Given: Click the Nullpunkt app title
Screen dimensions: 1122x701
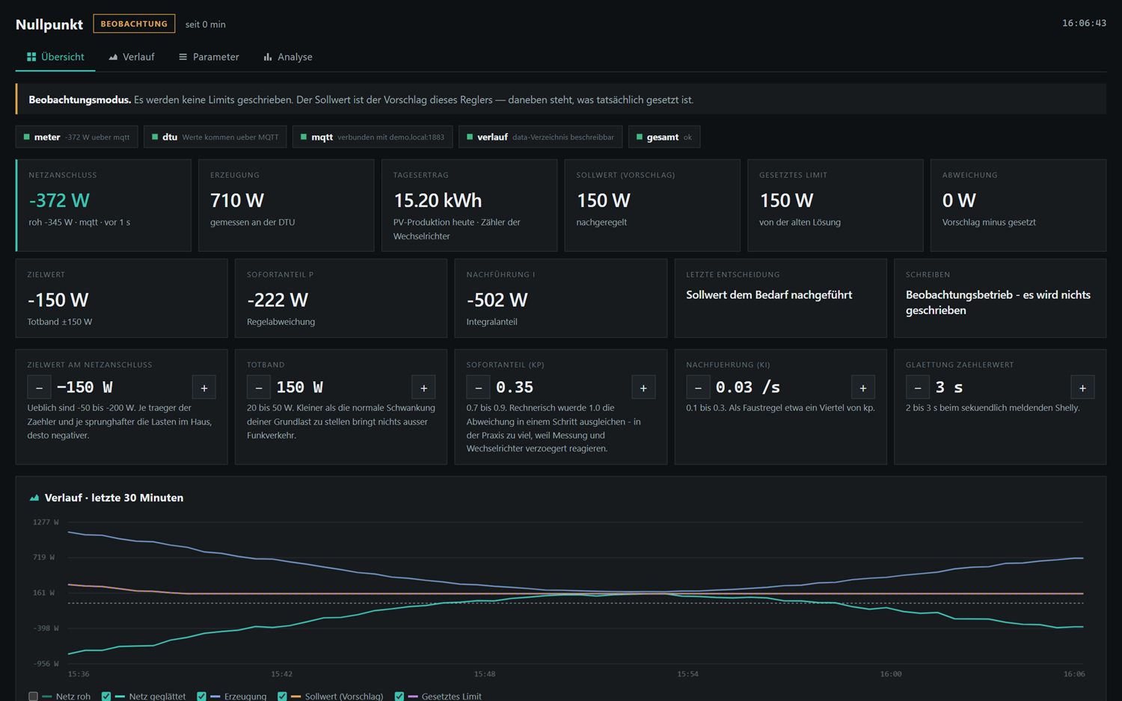Looking at the screenshot, I should point(49,24).
